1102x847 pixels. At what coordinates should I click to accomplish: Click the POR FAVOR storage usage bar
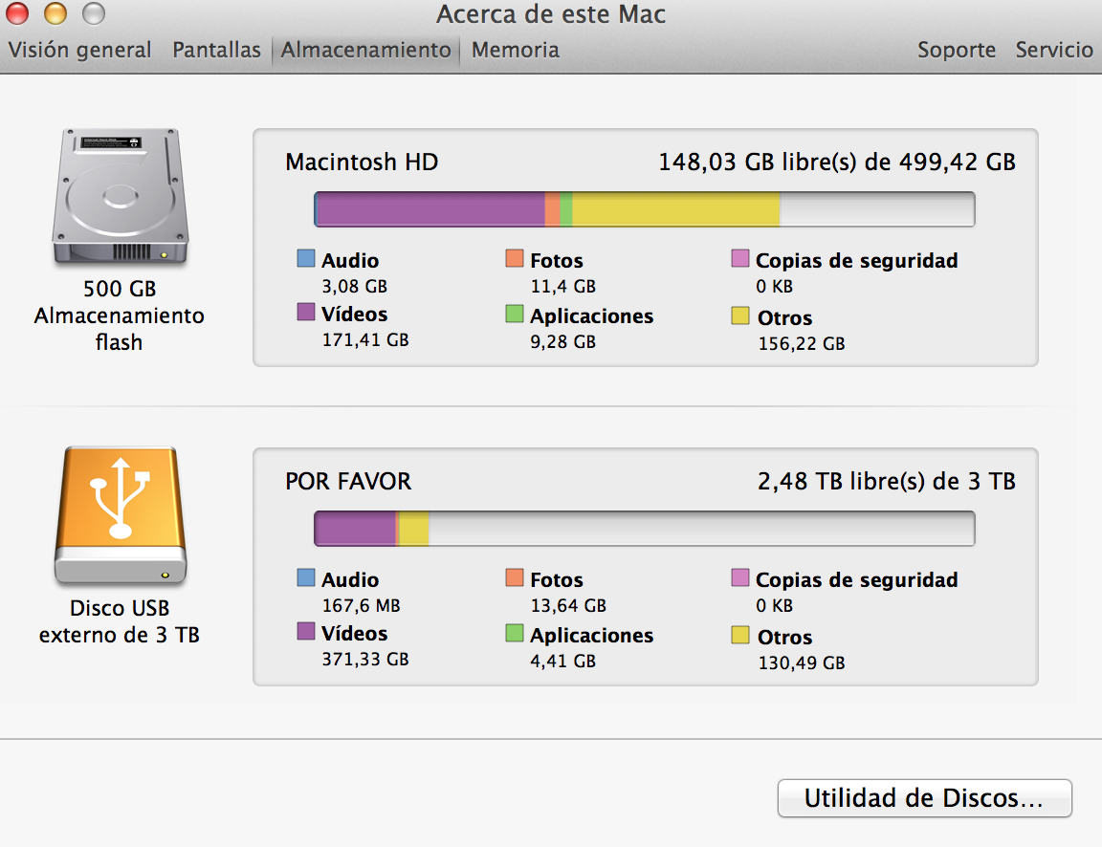coord(644,529)
